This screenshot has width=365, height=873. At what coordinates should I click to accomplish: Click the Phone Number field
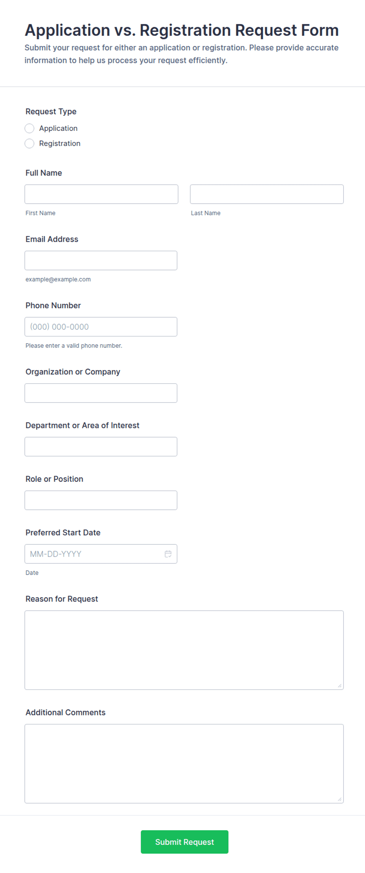[x=101, y=327]
